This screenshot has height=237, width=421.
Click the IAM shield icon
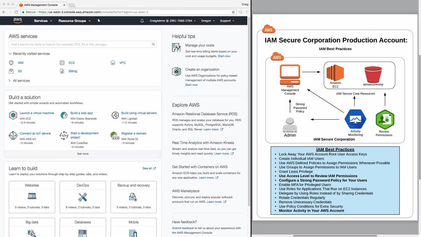11,63
